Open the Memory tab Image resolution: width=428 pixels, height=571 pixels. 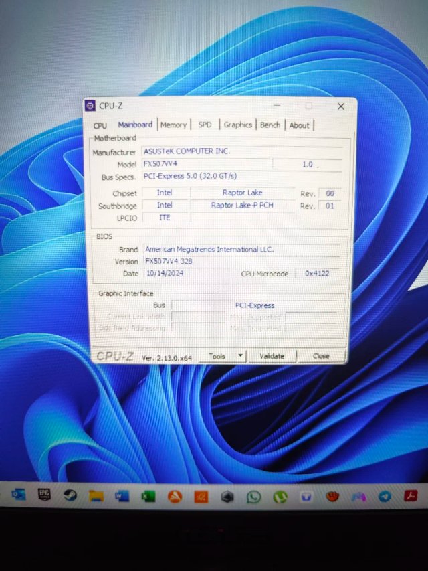pos(174,125)
